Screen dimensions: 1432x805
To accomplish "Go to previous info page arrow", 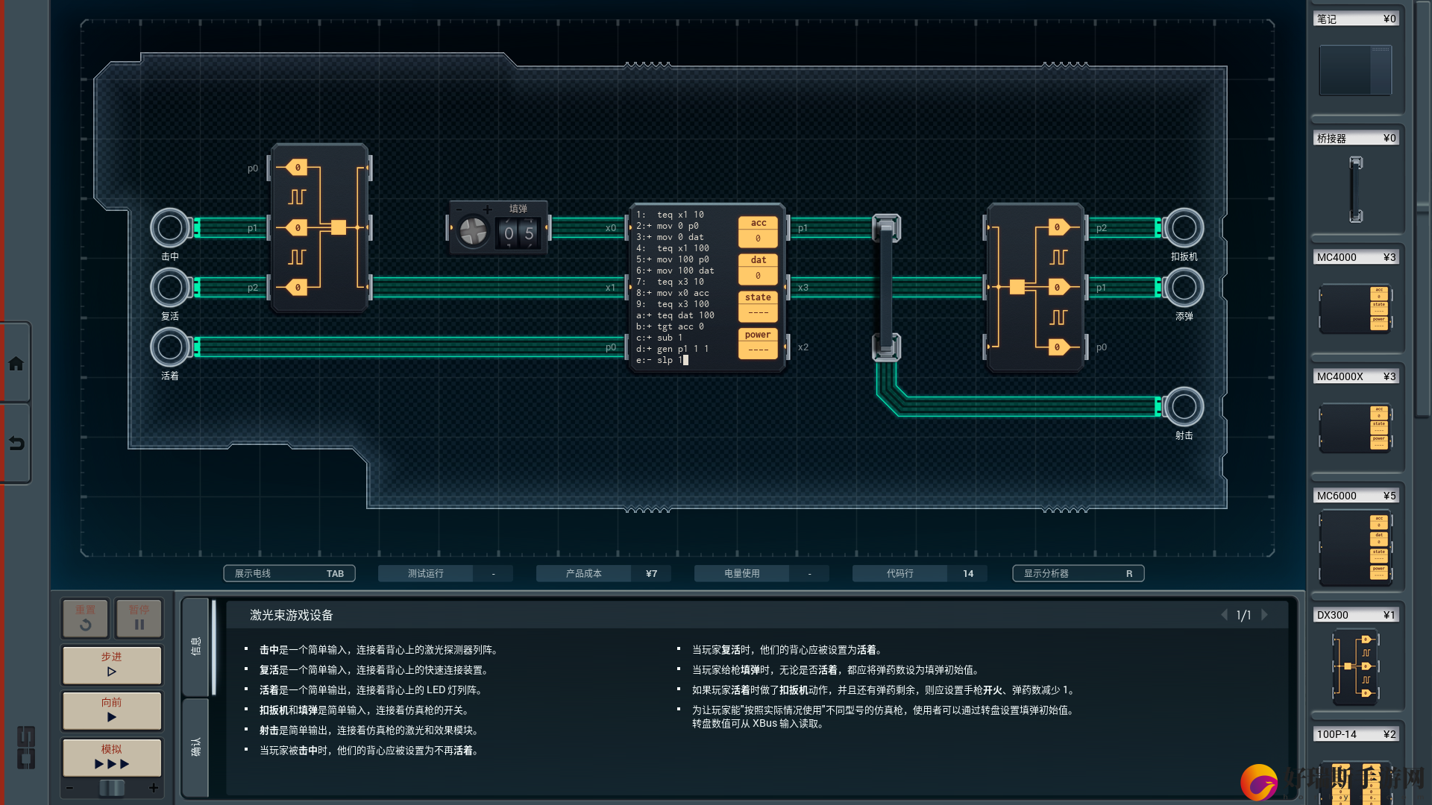I will point(1224,615).
